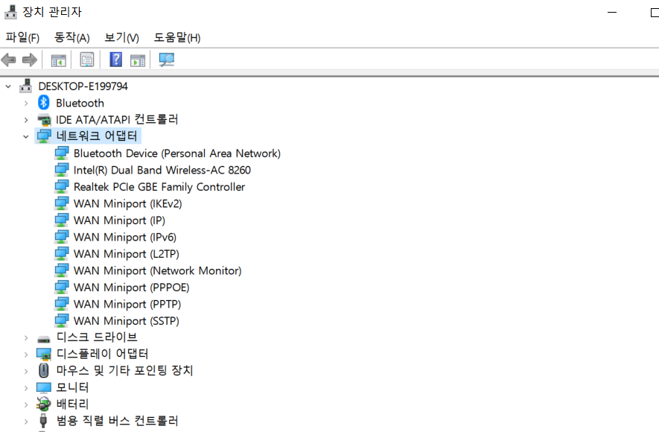
Task: Click the 디스크 드라이브 drive icon
Action: (44, 339)
